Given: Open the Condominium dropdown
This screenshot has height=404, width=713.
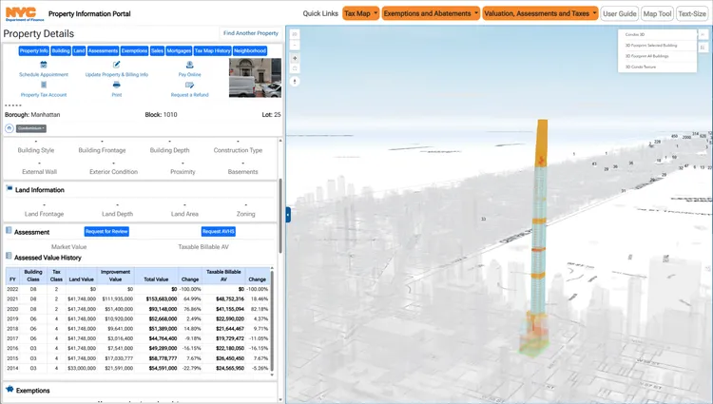Looking at the screenshot, I should click(31, 127).
